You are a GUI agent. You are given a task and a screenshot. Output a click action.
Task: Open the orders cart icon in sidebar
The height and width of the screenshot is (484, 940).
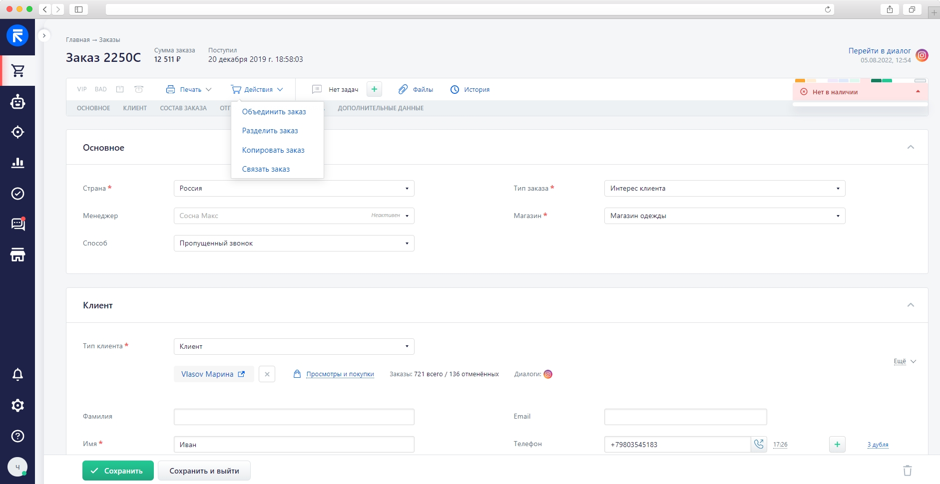(18, 71)
